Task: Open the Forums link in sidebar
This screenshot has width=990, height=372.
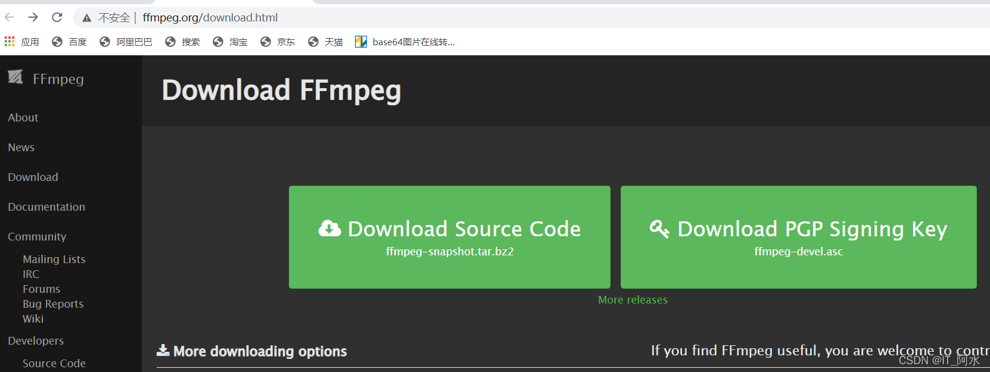Action: [42, 289]
